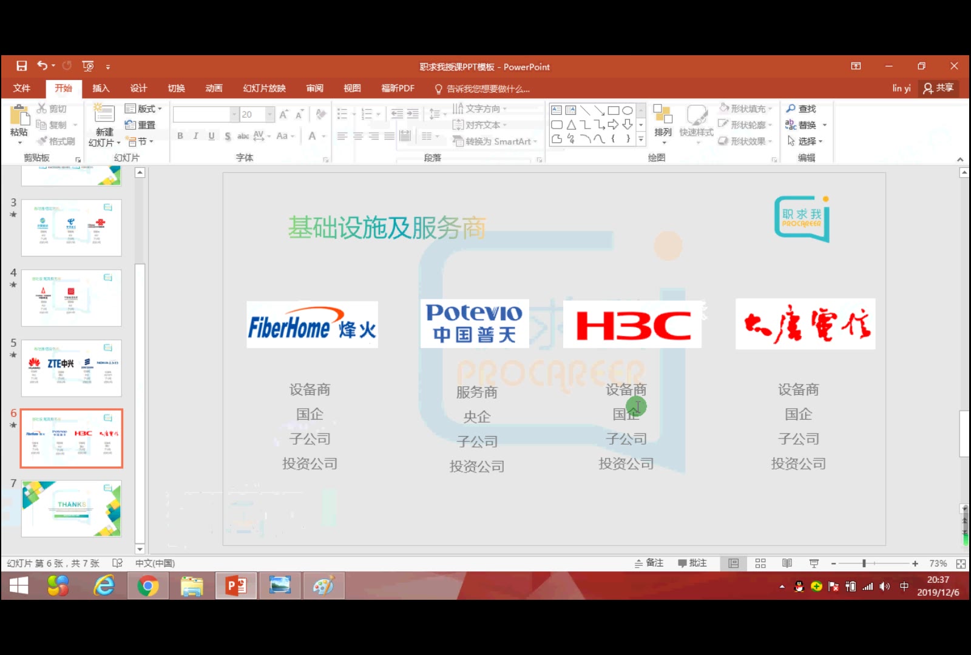Click the Find (查找) button

tap(801, 109)
